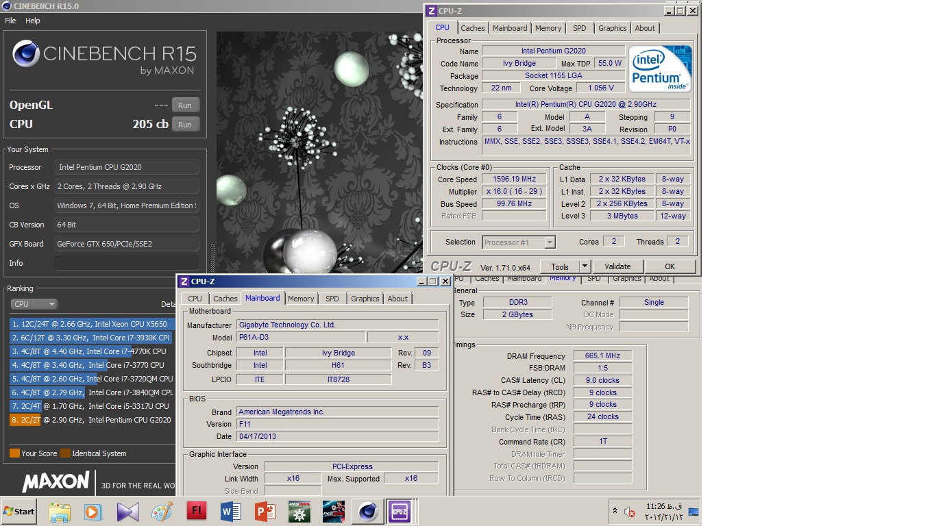Select the Pentium G2020 ranking row

pos(91,420)
